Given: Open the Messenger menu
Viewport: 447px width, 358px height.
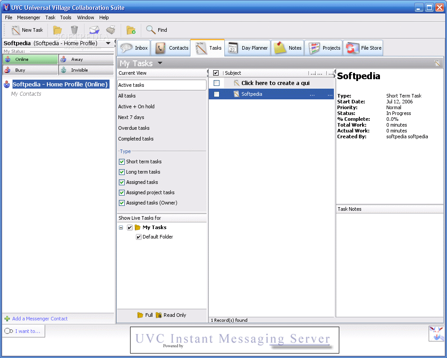Looking at the screenshot, I should tap(29, 17).
